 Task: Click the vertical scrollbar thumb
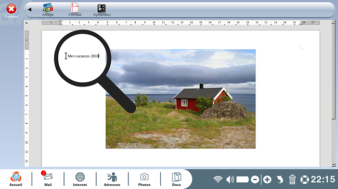coord(333,71)
